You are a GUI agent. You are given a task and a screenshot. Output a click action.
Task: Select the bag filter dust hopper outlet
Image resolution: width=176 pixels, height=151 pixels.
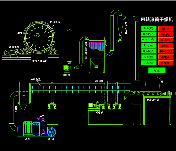click(96, 67)
